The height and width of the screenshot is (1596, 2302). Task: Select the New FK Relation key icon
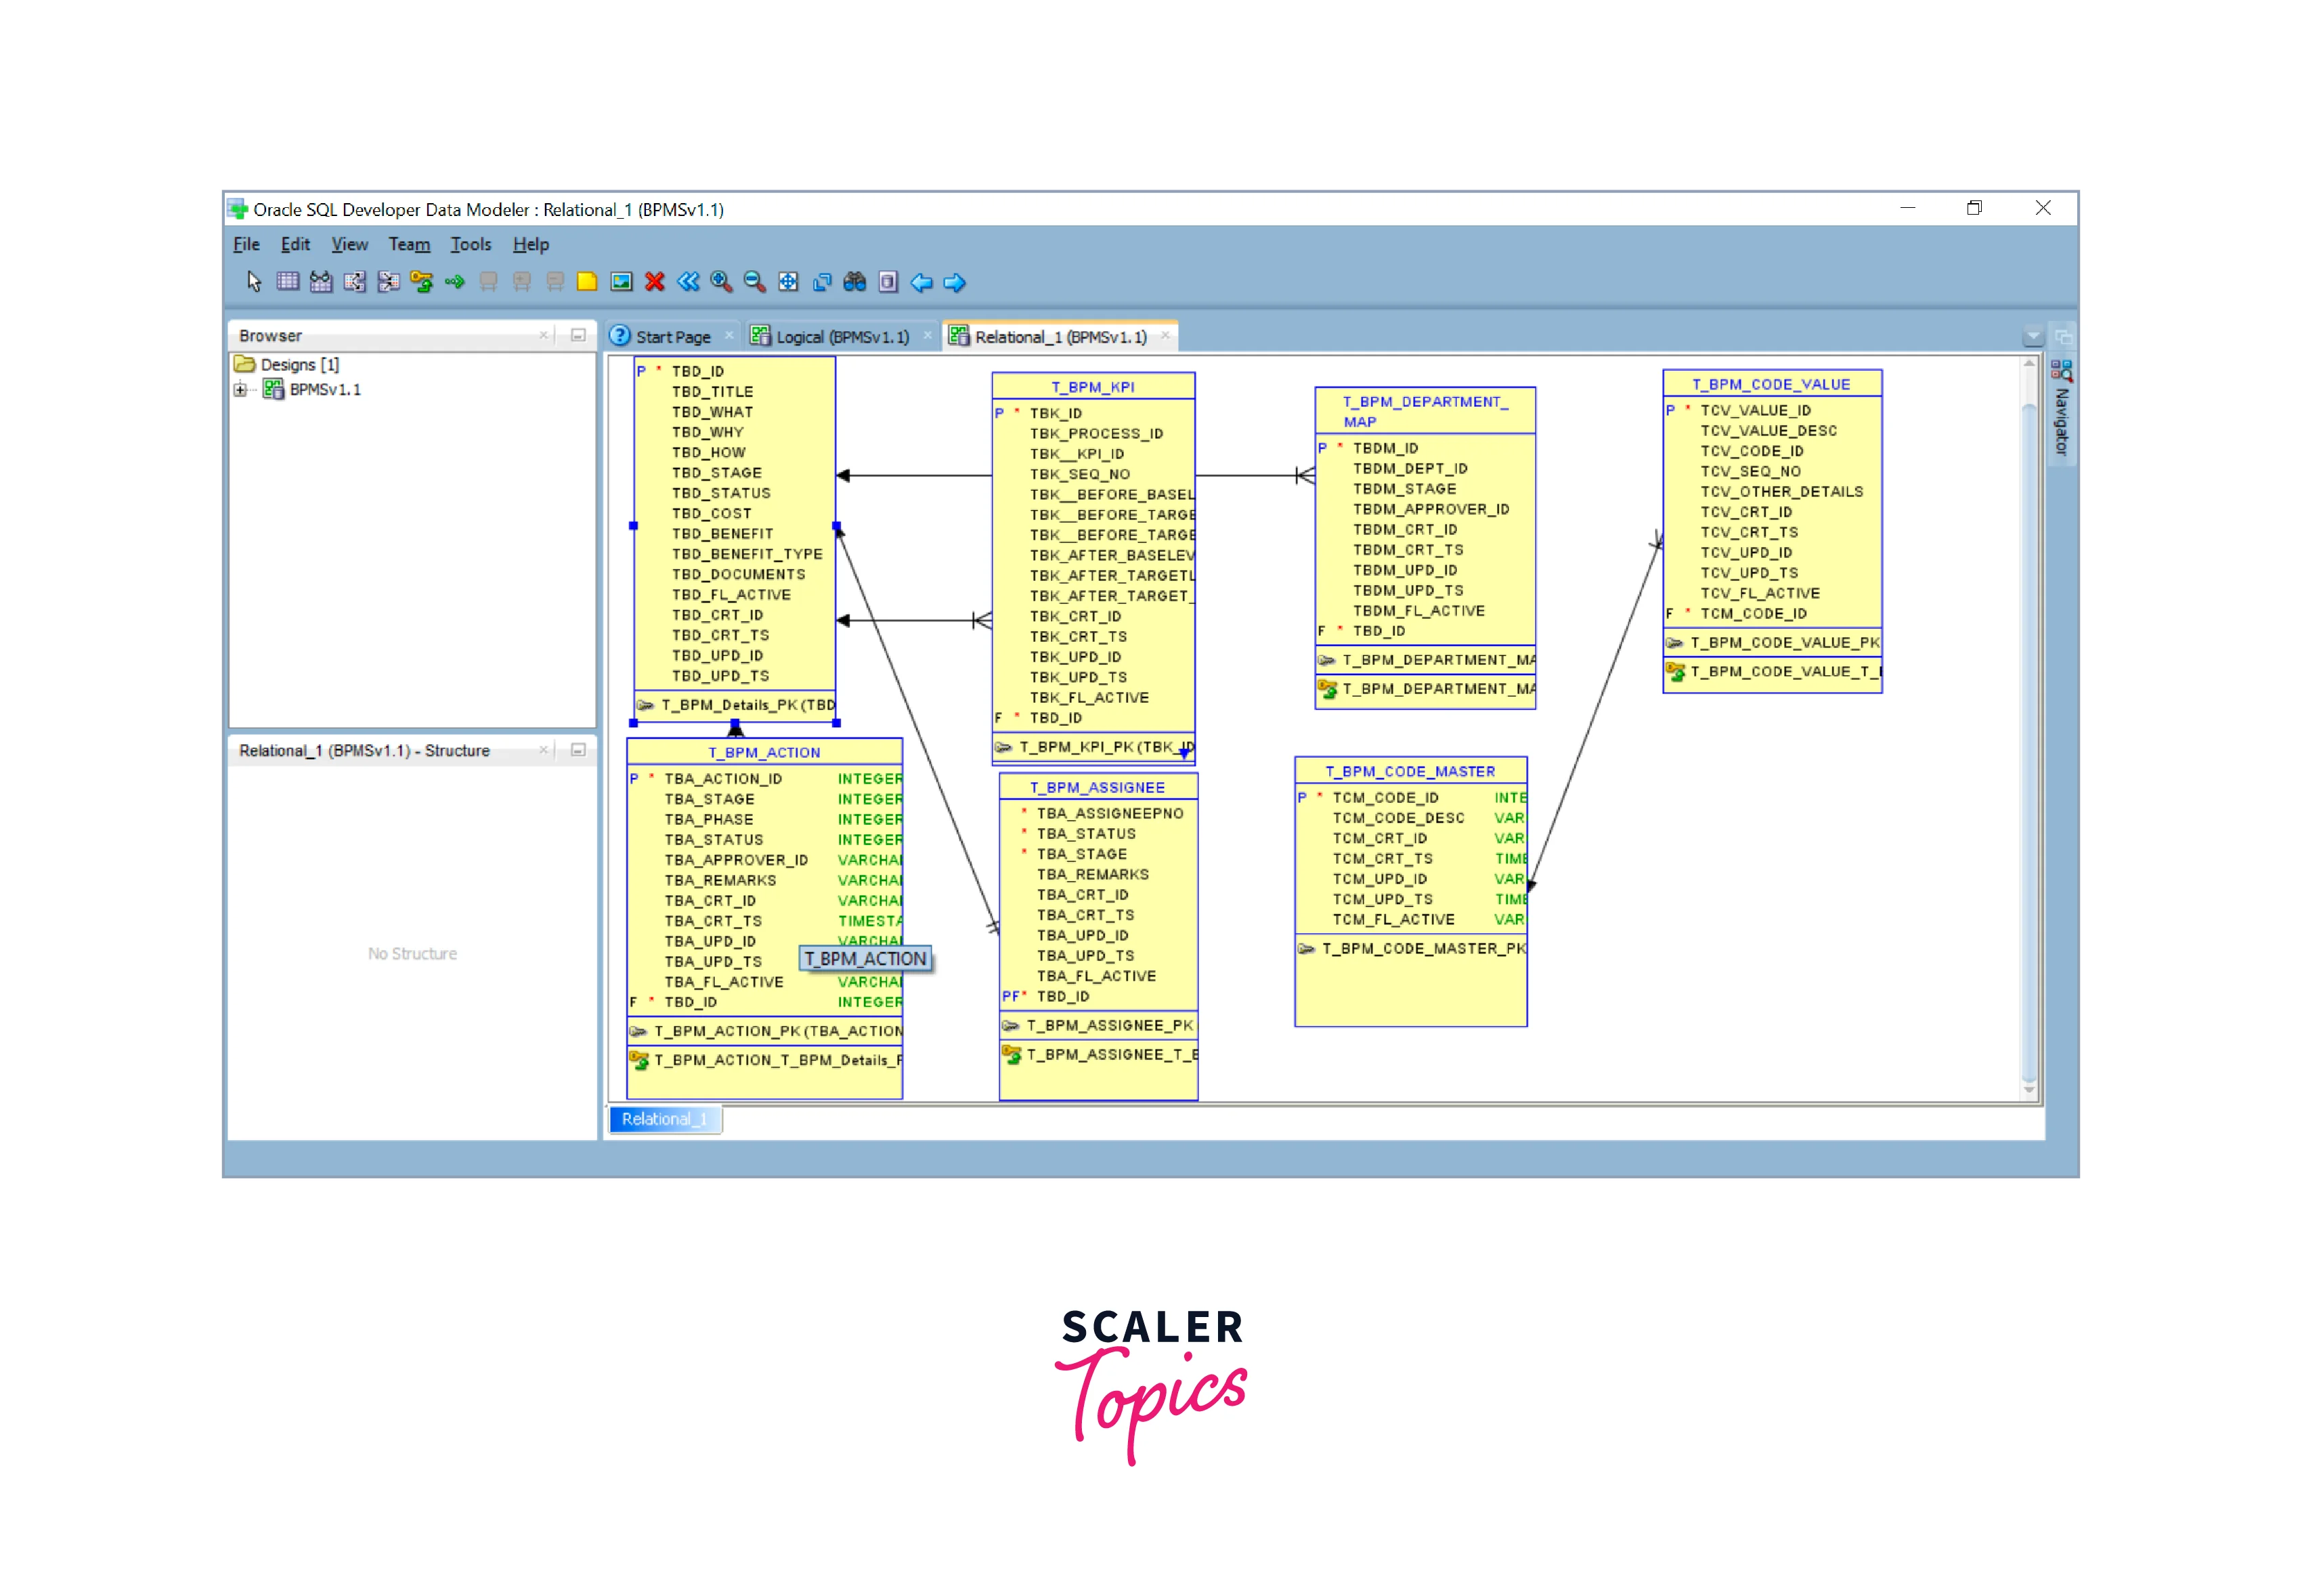click(421, 282)
